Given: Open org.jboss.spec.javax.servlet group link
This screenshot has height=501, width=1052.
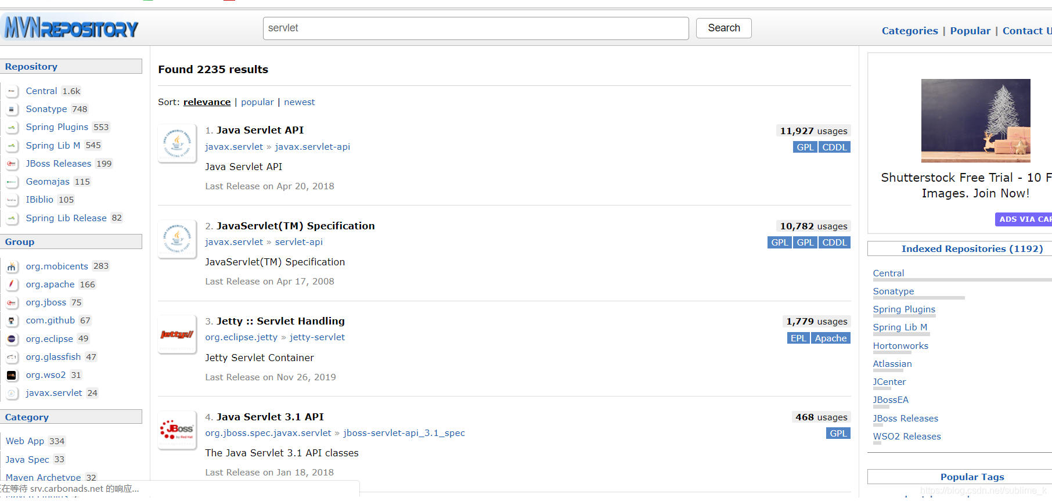Looking at the screenshot, I should click(268, 433).
